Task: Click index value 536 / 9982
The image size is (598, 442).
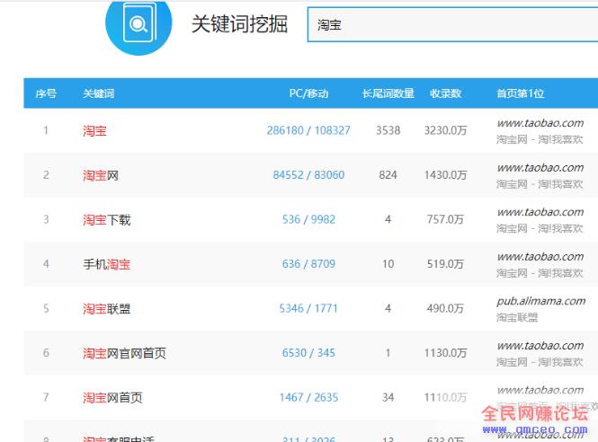Action: (308, 219)
